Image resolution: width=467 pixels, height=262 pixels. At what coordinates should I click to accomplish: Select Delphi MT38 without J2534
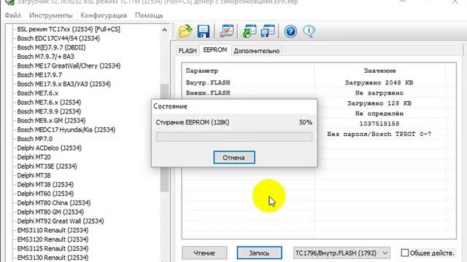(x=34, y=175)
